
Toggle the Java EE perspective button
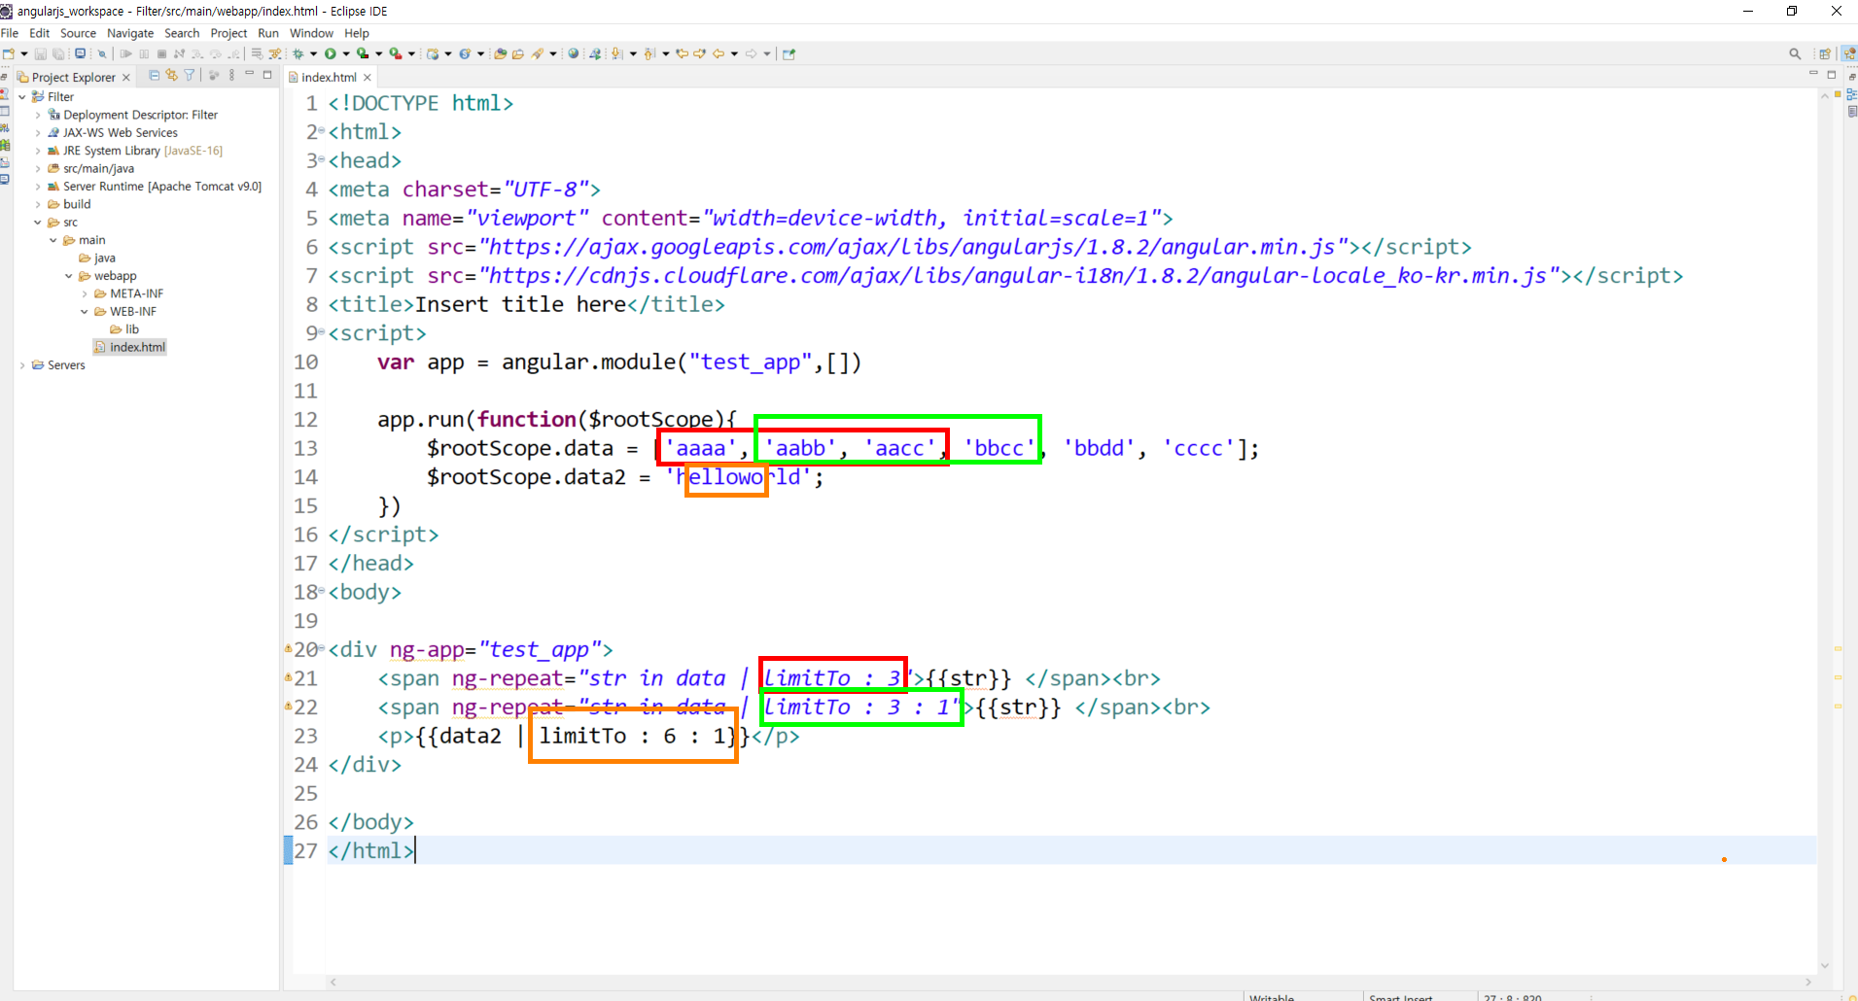point(1849,54)
